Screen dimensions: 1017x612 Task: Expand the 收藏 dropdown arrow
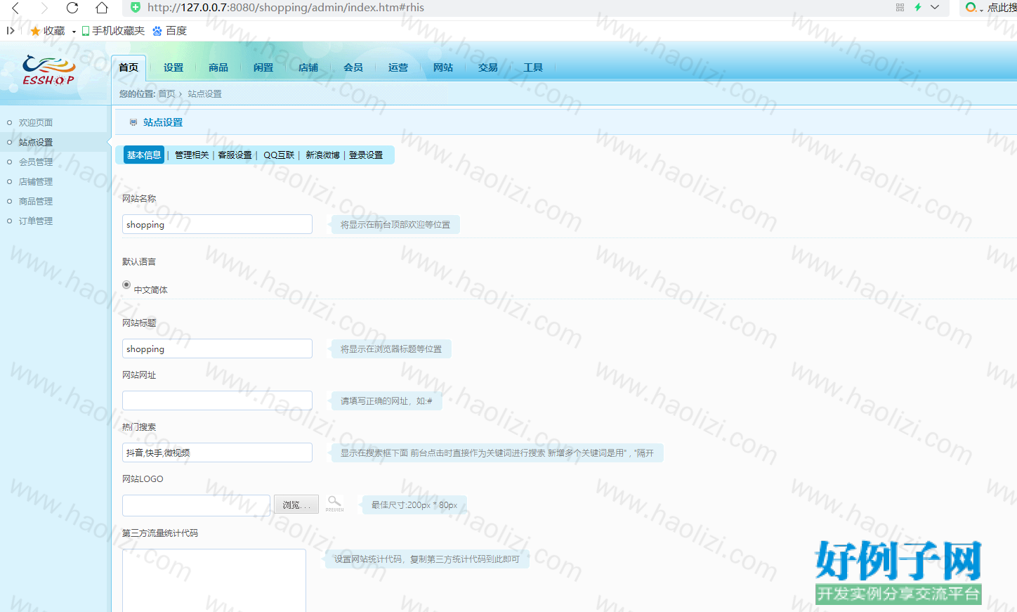click(x=74, y=32)
